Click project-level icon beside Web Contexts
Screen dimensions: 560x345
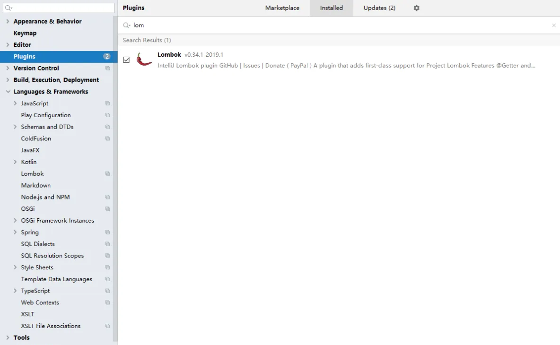point(107,302)
